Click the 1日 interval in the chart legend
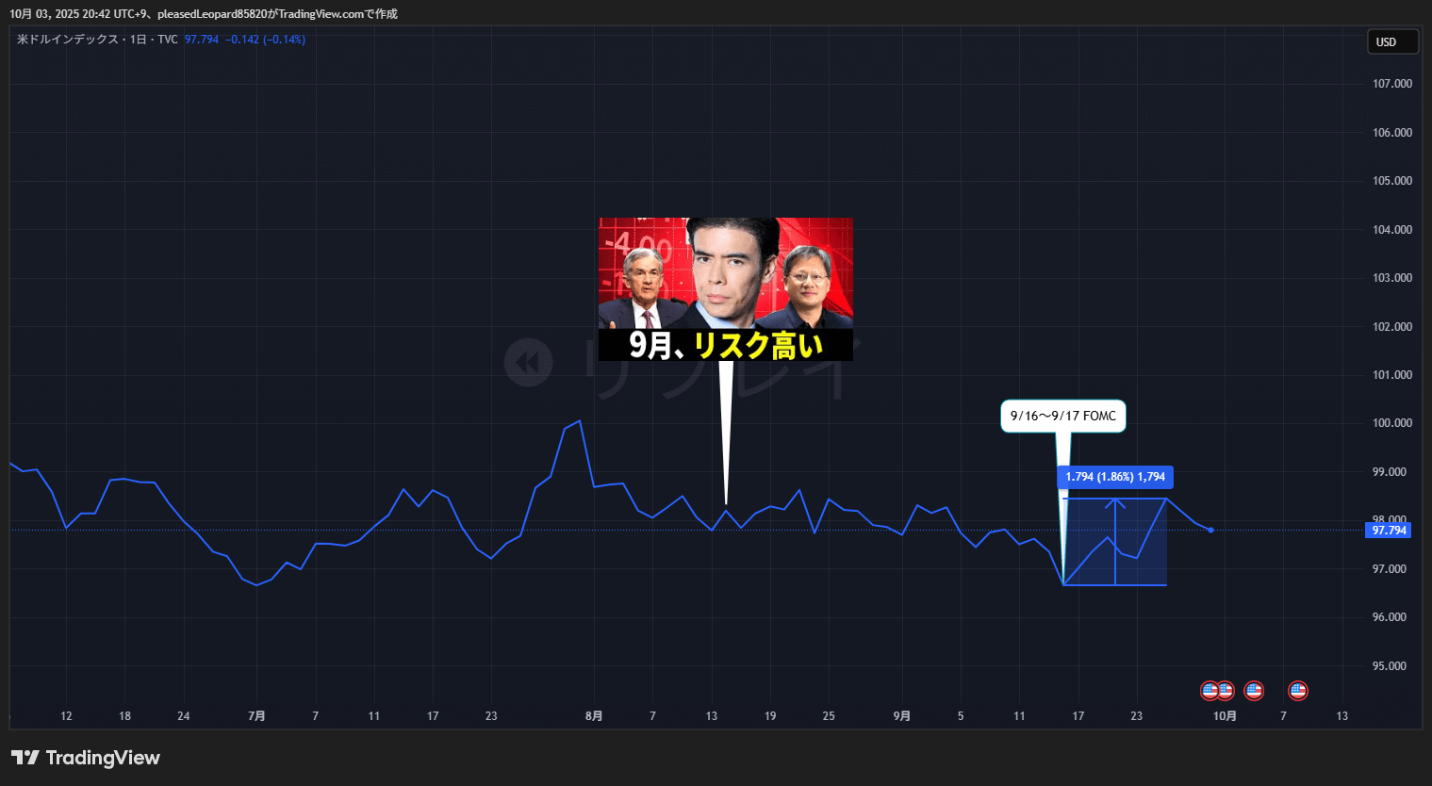 pyautogui.click(x=138, y=40)
